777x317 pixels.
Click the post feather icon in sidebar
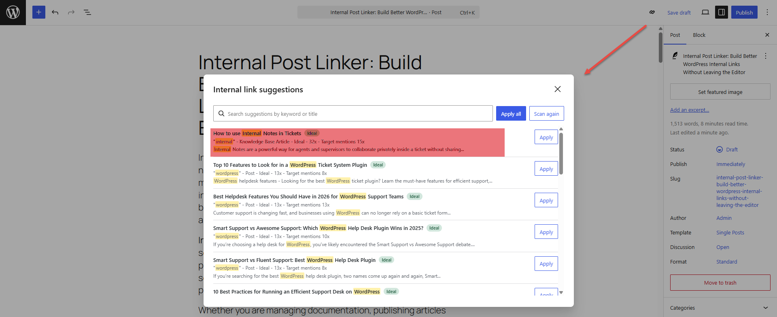point(675,56)
